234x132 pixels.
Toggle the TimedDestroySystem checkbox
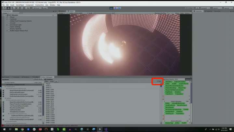click(3, 112)
